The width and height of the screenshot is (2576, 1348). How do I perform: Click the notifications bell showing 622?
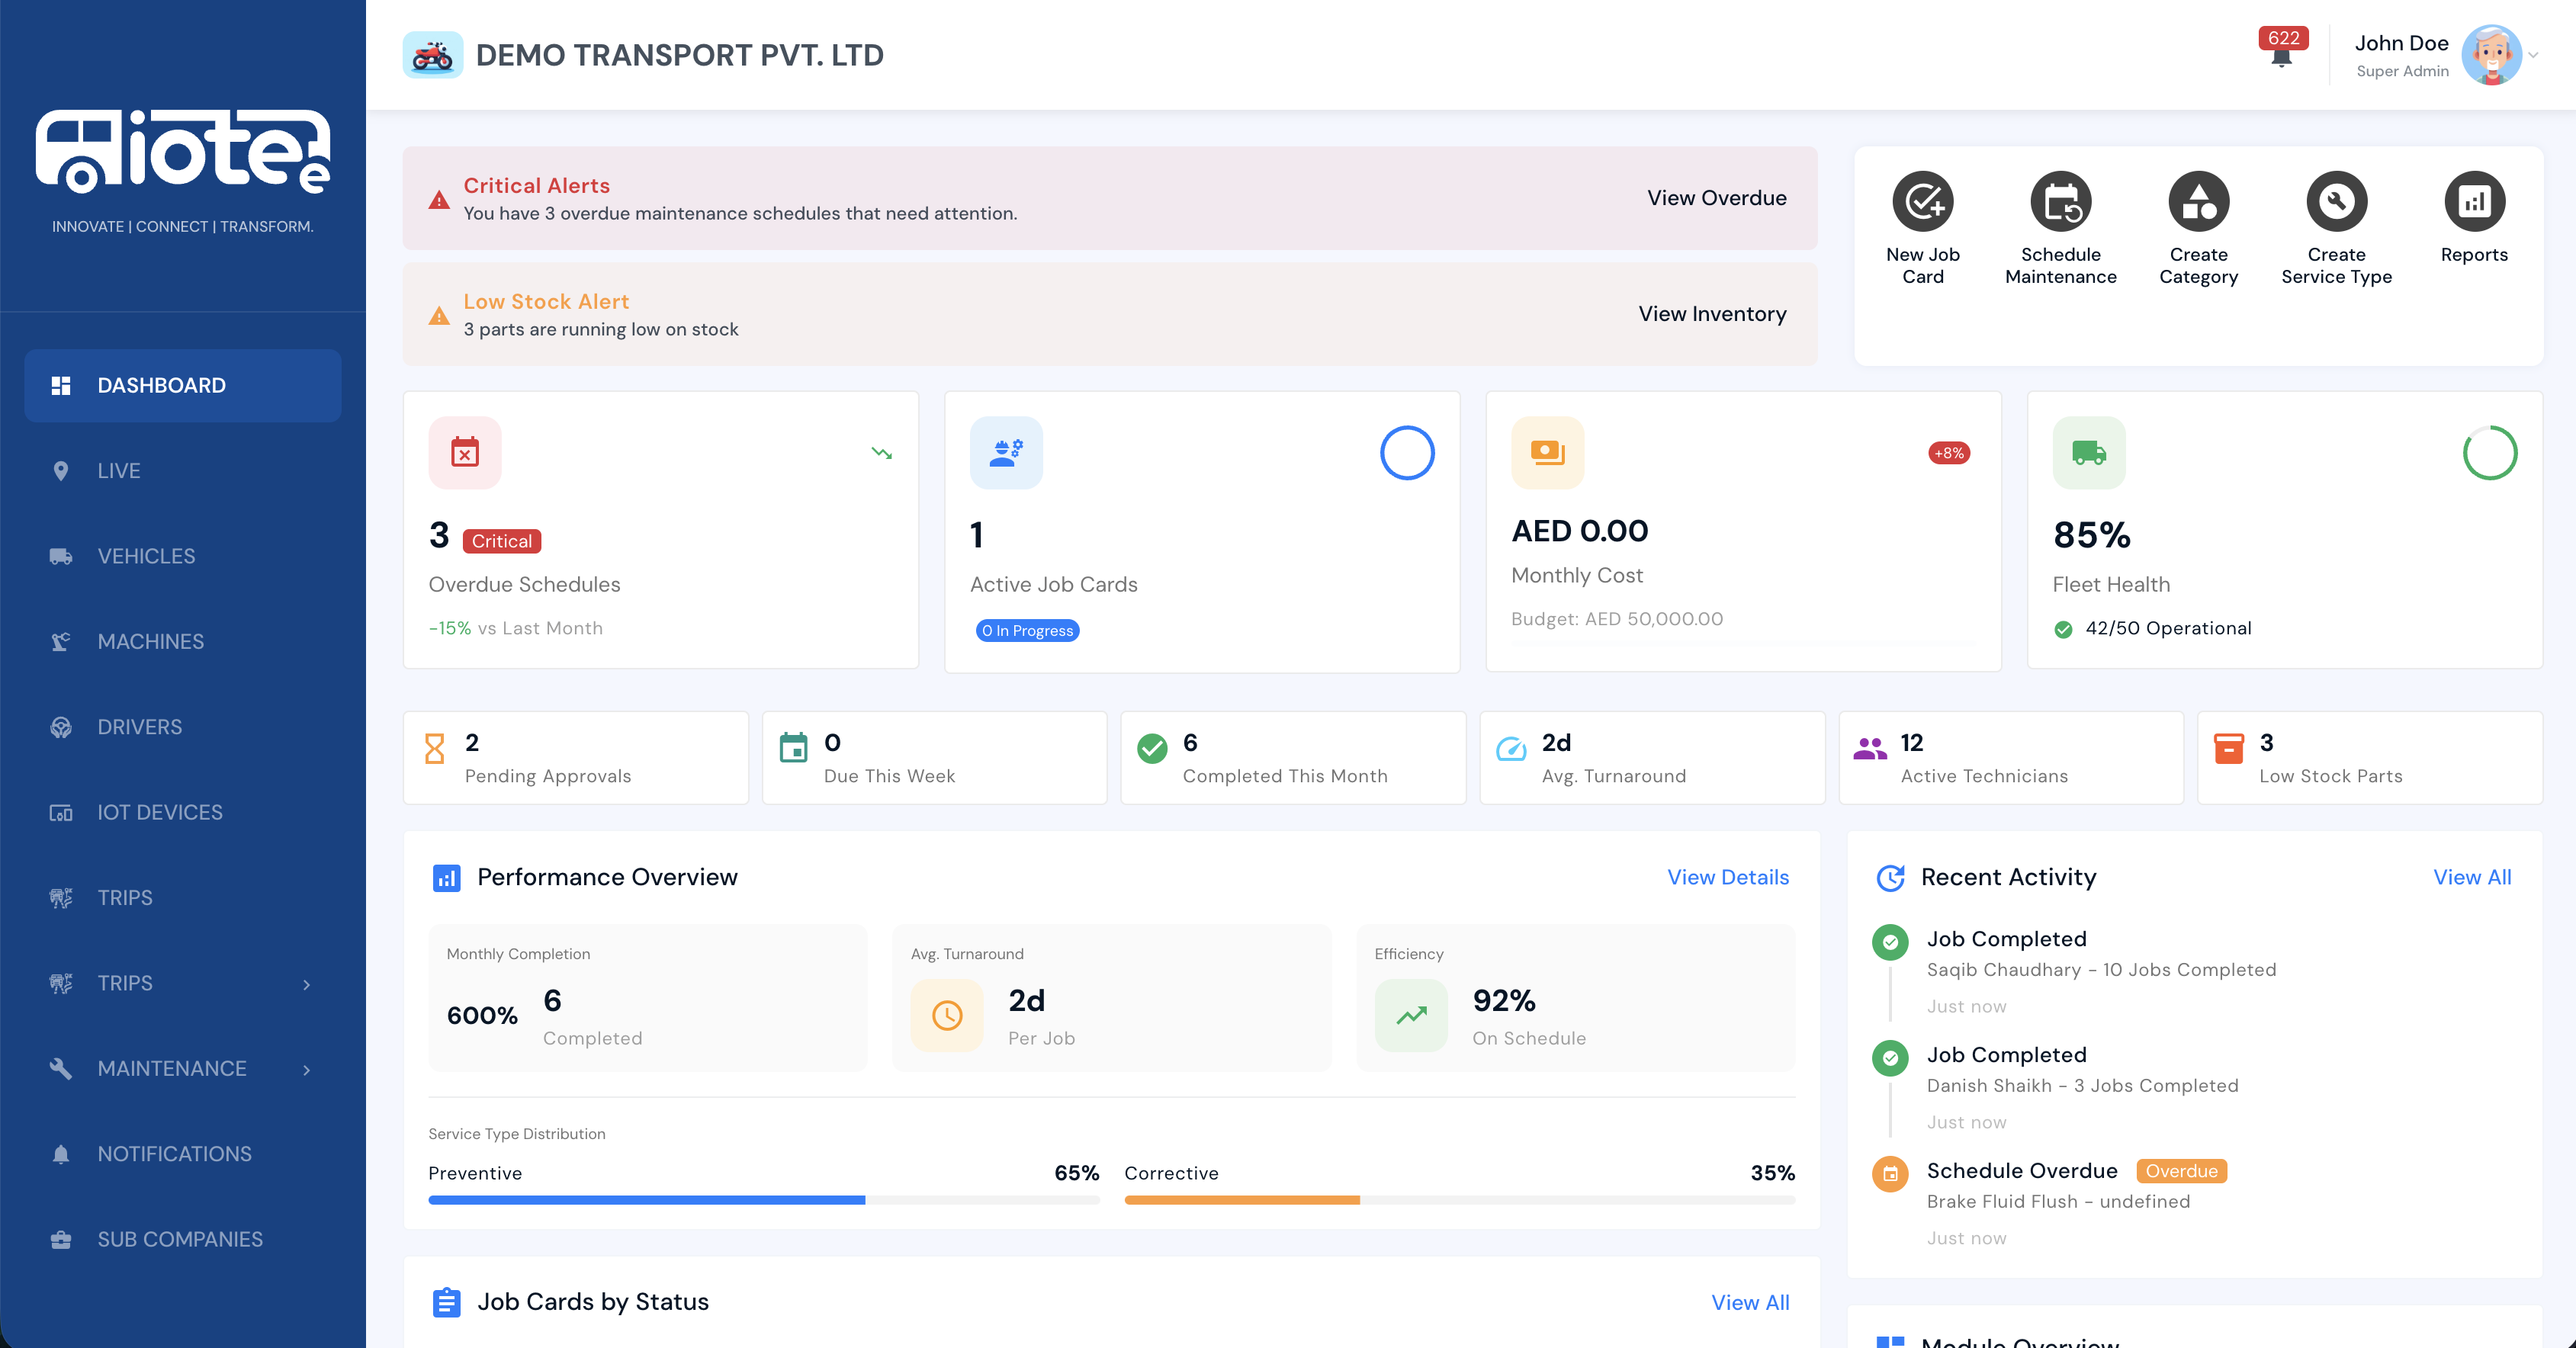pos(2283,58)
